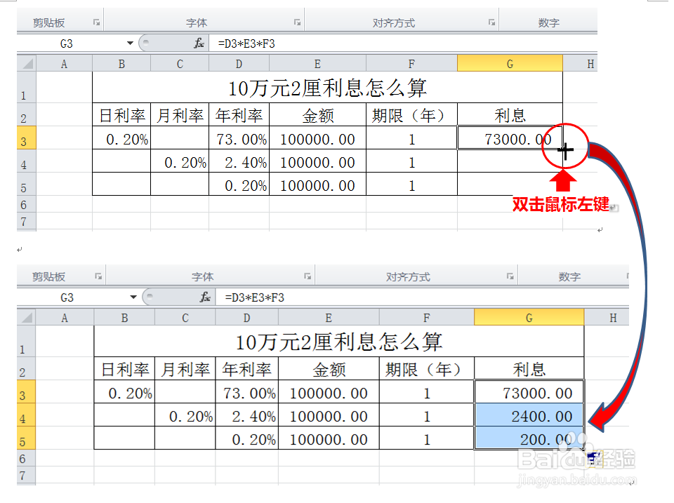Screen dimensions: 674x503
Task: Select cell 73.00% in top sheet
Action: [x=239, y=138]
